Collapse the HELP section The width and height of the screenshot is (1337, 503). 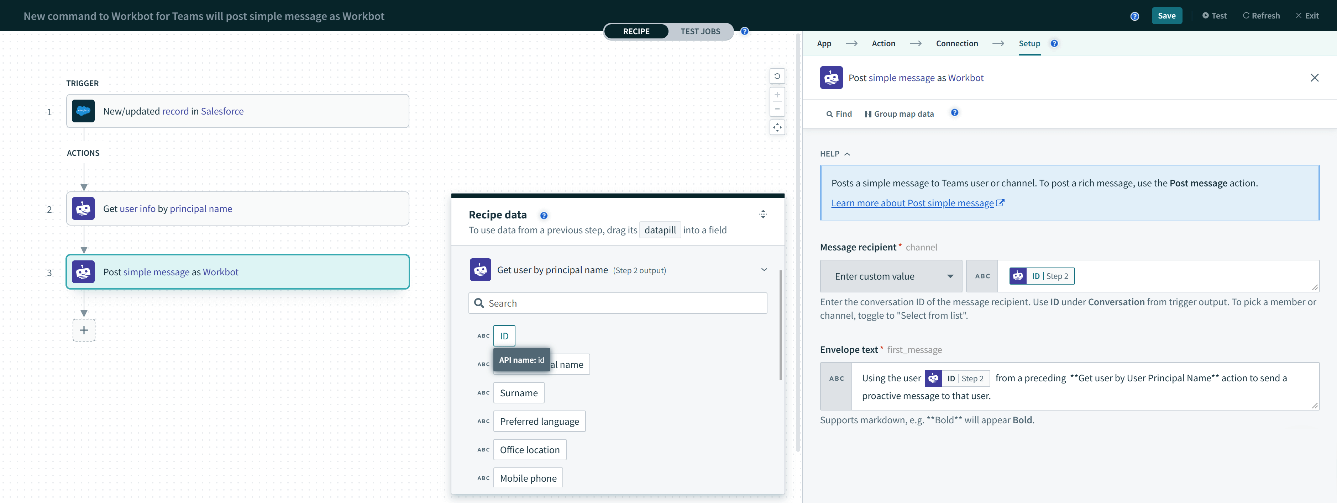(x=847, y=153)
